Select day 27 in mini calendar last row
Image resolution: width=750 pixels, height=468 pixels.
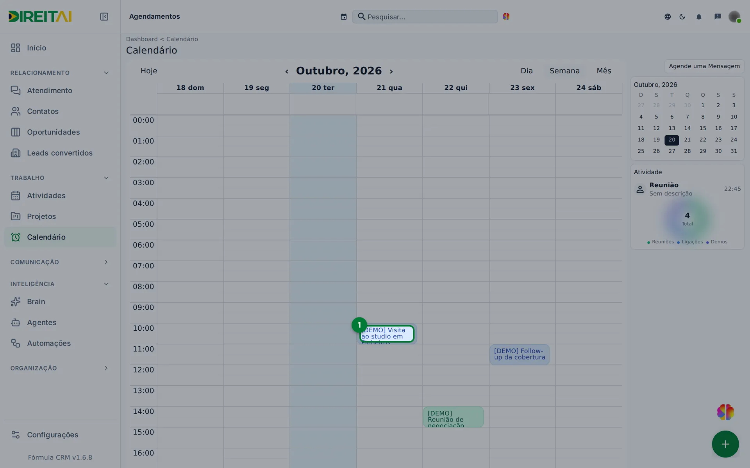[x=672, y=151]
